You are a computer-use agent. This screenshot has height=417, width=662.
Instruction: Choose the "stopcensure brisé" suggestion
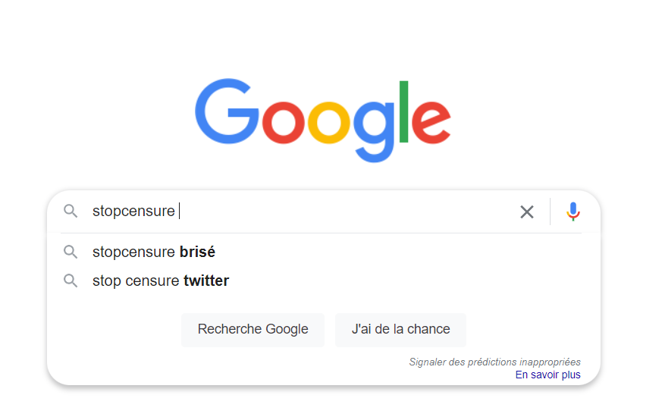pyautogui.click(x=154, y=252)
